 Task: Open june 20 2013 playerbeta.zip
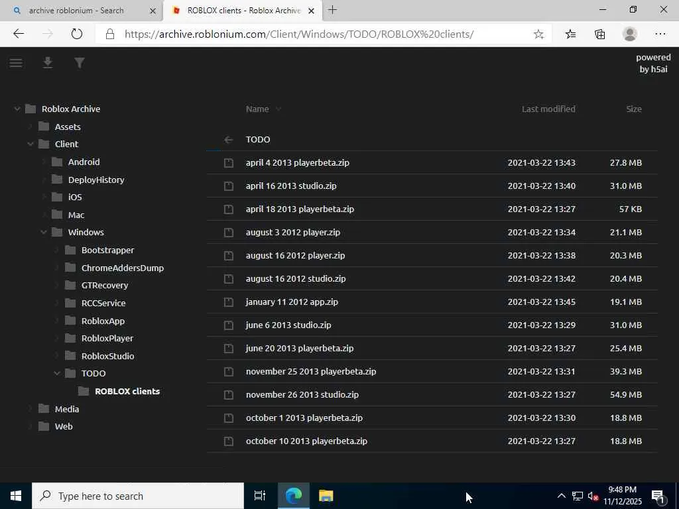coord(299,349)
